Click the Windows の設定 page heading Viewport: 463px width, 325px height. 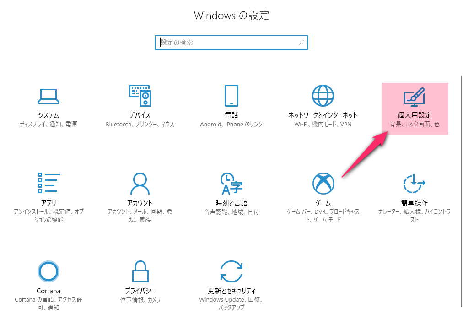click(x=231, y=16)
